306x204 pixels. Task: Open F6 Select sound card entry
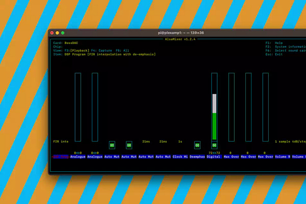[286, 50]
